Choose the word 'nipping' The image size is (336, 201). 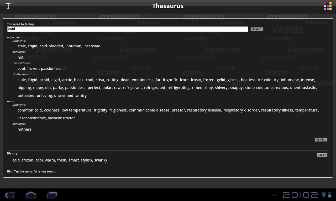click(24, 88)
